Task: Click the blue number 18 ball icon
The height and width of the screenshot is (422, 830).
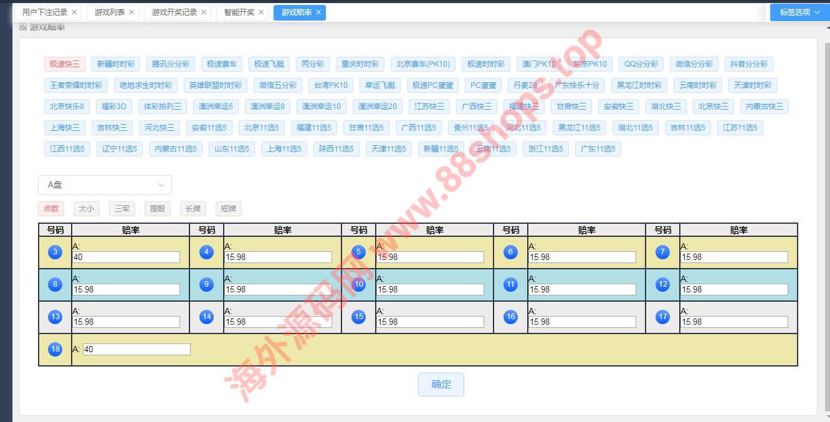Action: 55,349
